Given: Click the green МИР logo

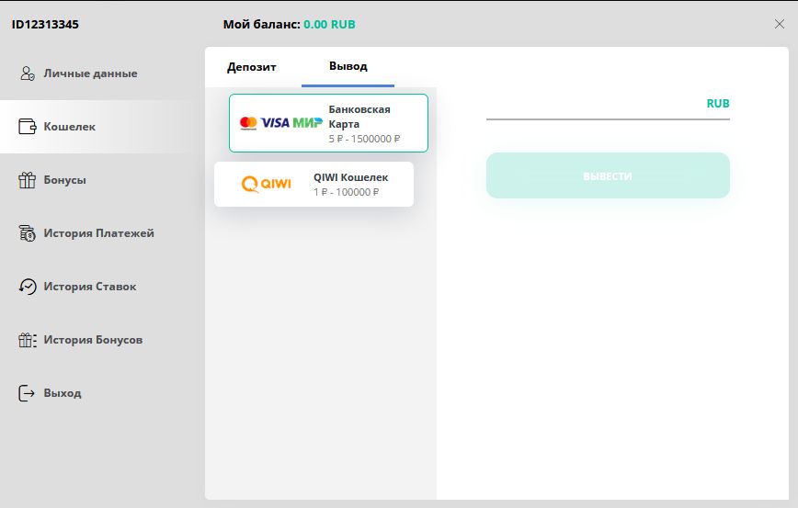Looking at the screenshot, I should click(x=307, y=123).
